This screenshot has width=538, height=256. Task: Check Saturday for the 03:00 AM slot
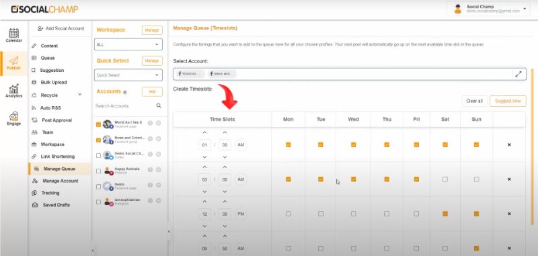(445, 179)
